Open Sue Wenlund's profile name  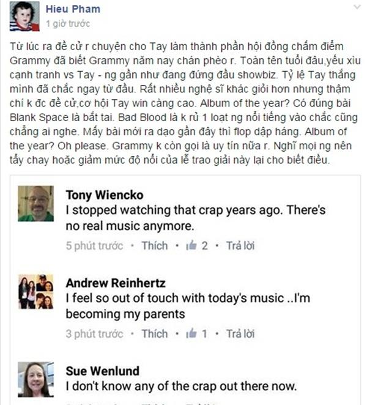coord(102,371)
